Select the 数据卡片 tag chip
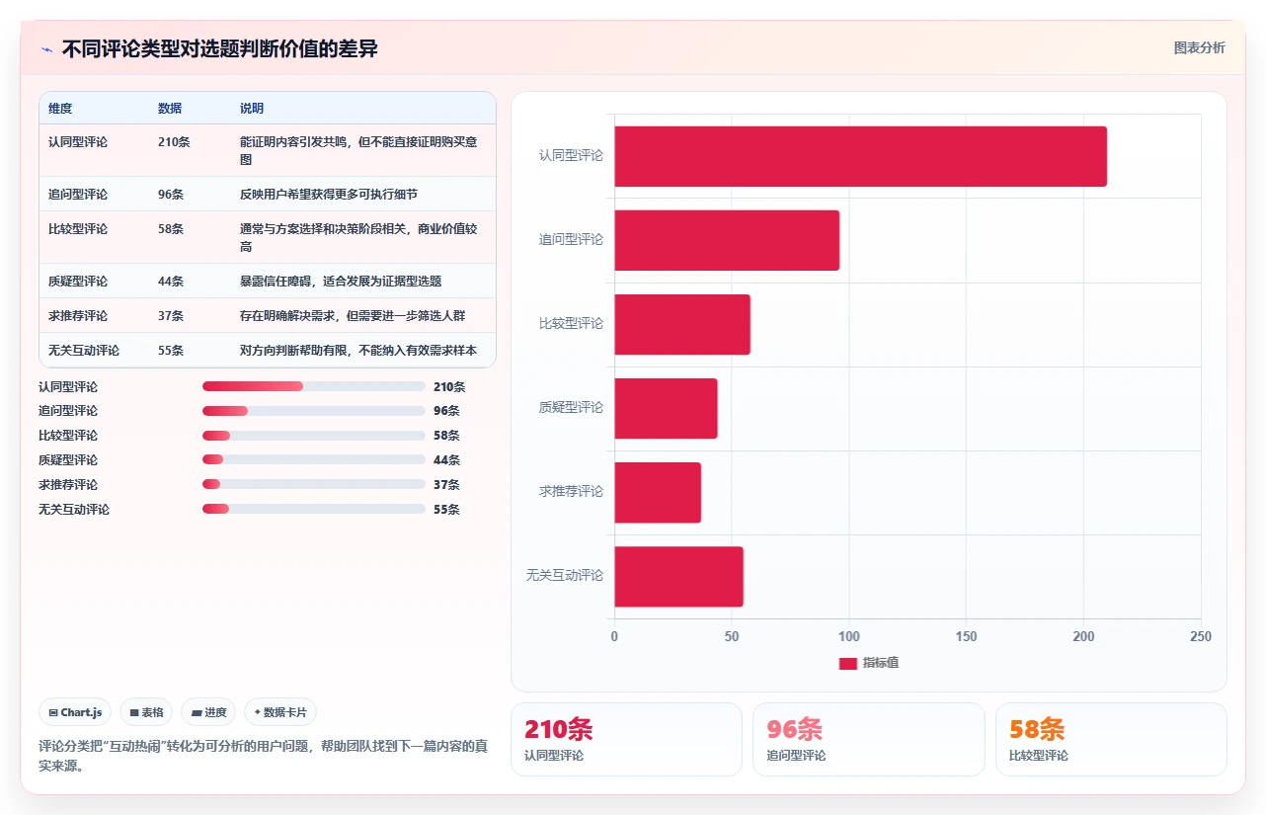1266x815 pixels. click(x=280, y=712)
